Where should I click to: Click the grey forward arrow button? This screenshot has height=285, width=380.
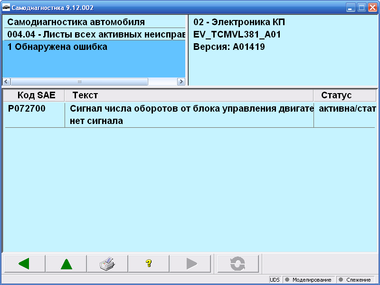[x=190, y=264]
